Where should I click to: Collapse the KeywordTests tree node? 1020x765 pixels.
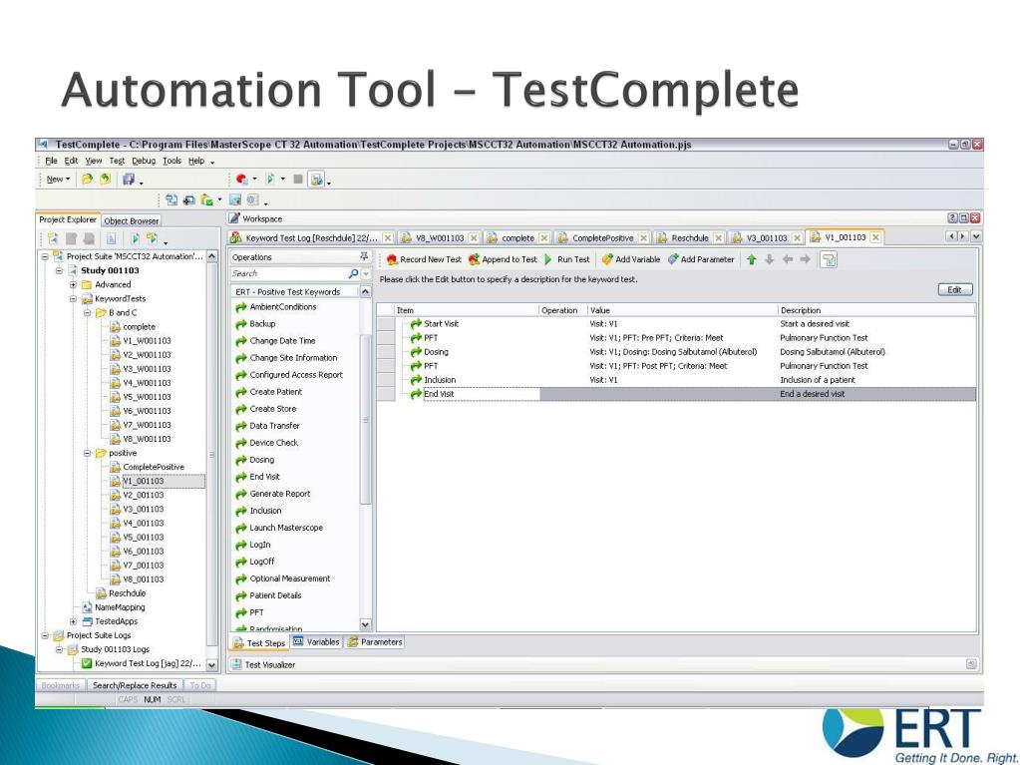[x=73, y=299]
